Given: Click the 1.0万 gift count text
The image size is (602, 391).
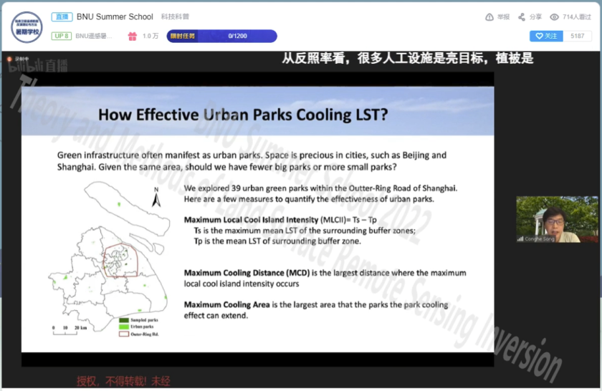Looking at the screenshot, I should 150,36.
